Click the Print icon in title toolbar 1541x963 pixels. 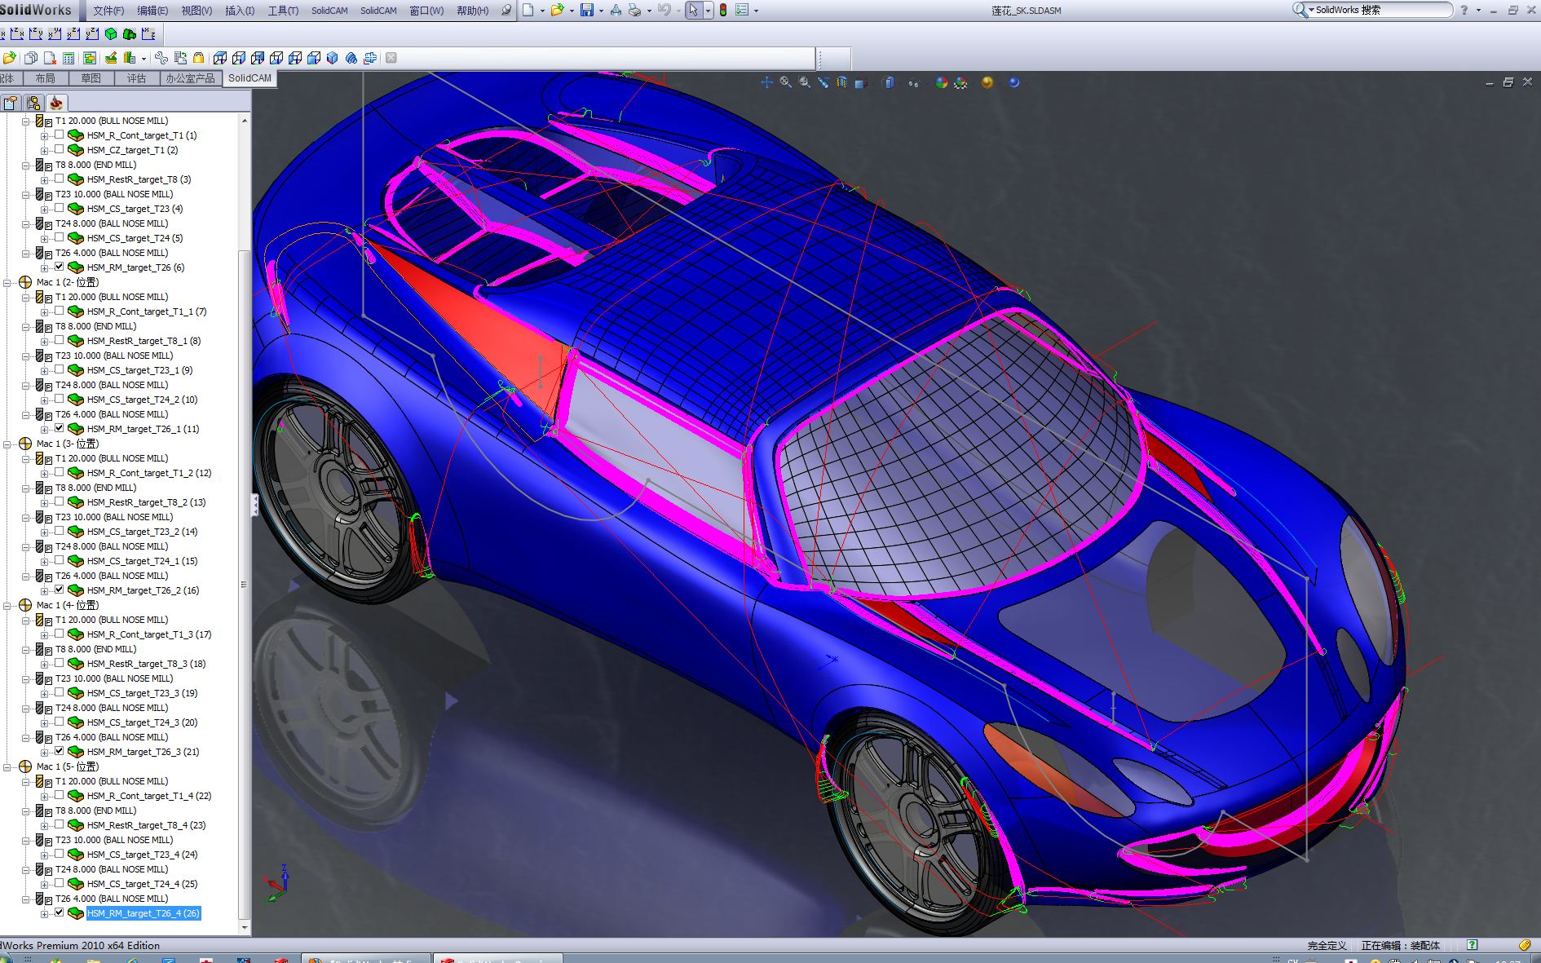[x=634, y=10]
